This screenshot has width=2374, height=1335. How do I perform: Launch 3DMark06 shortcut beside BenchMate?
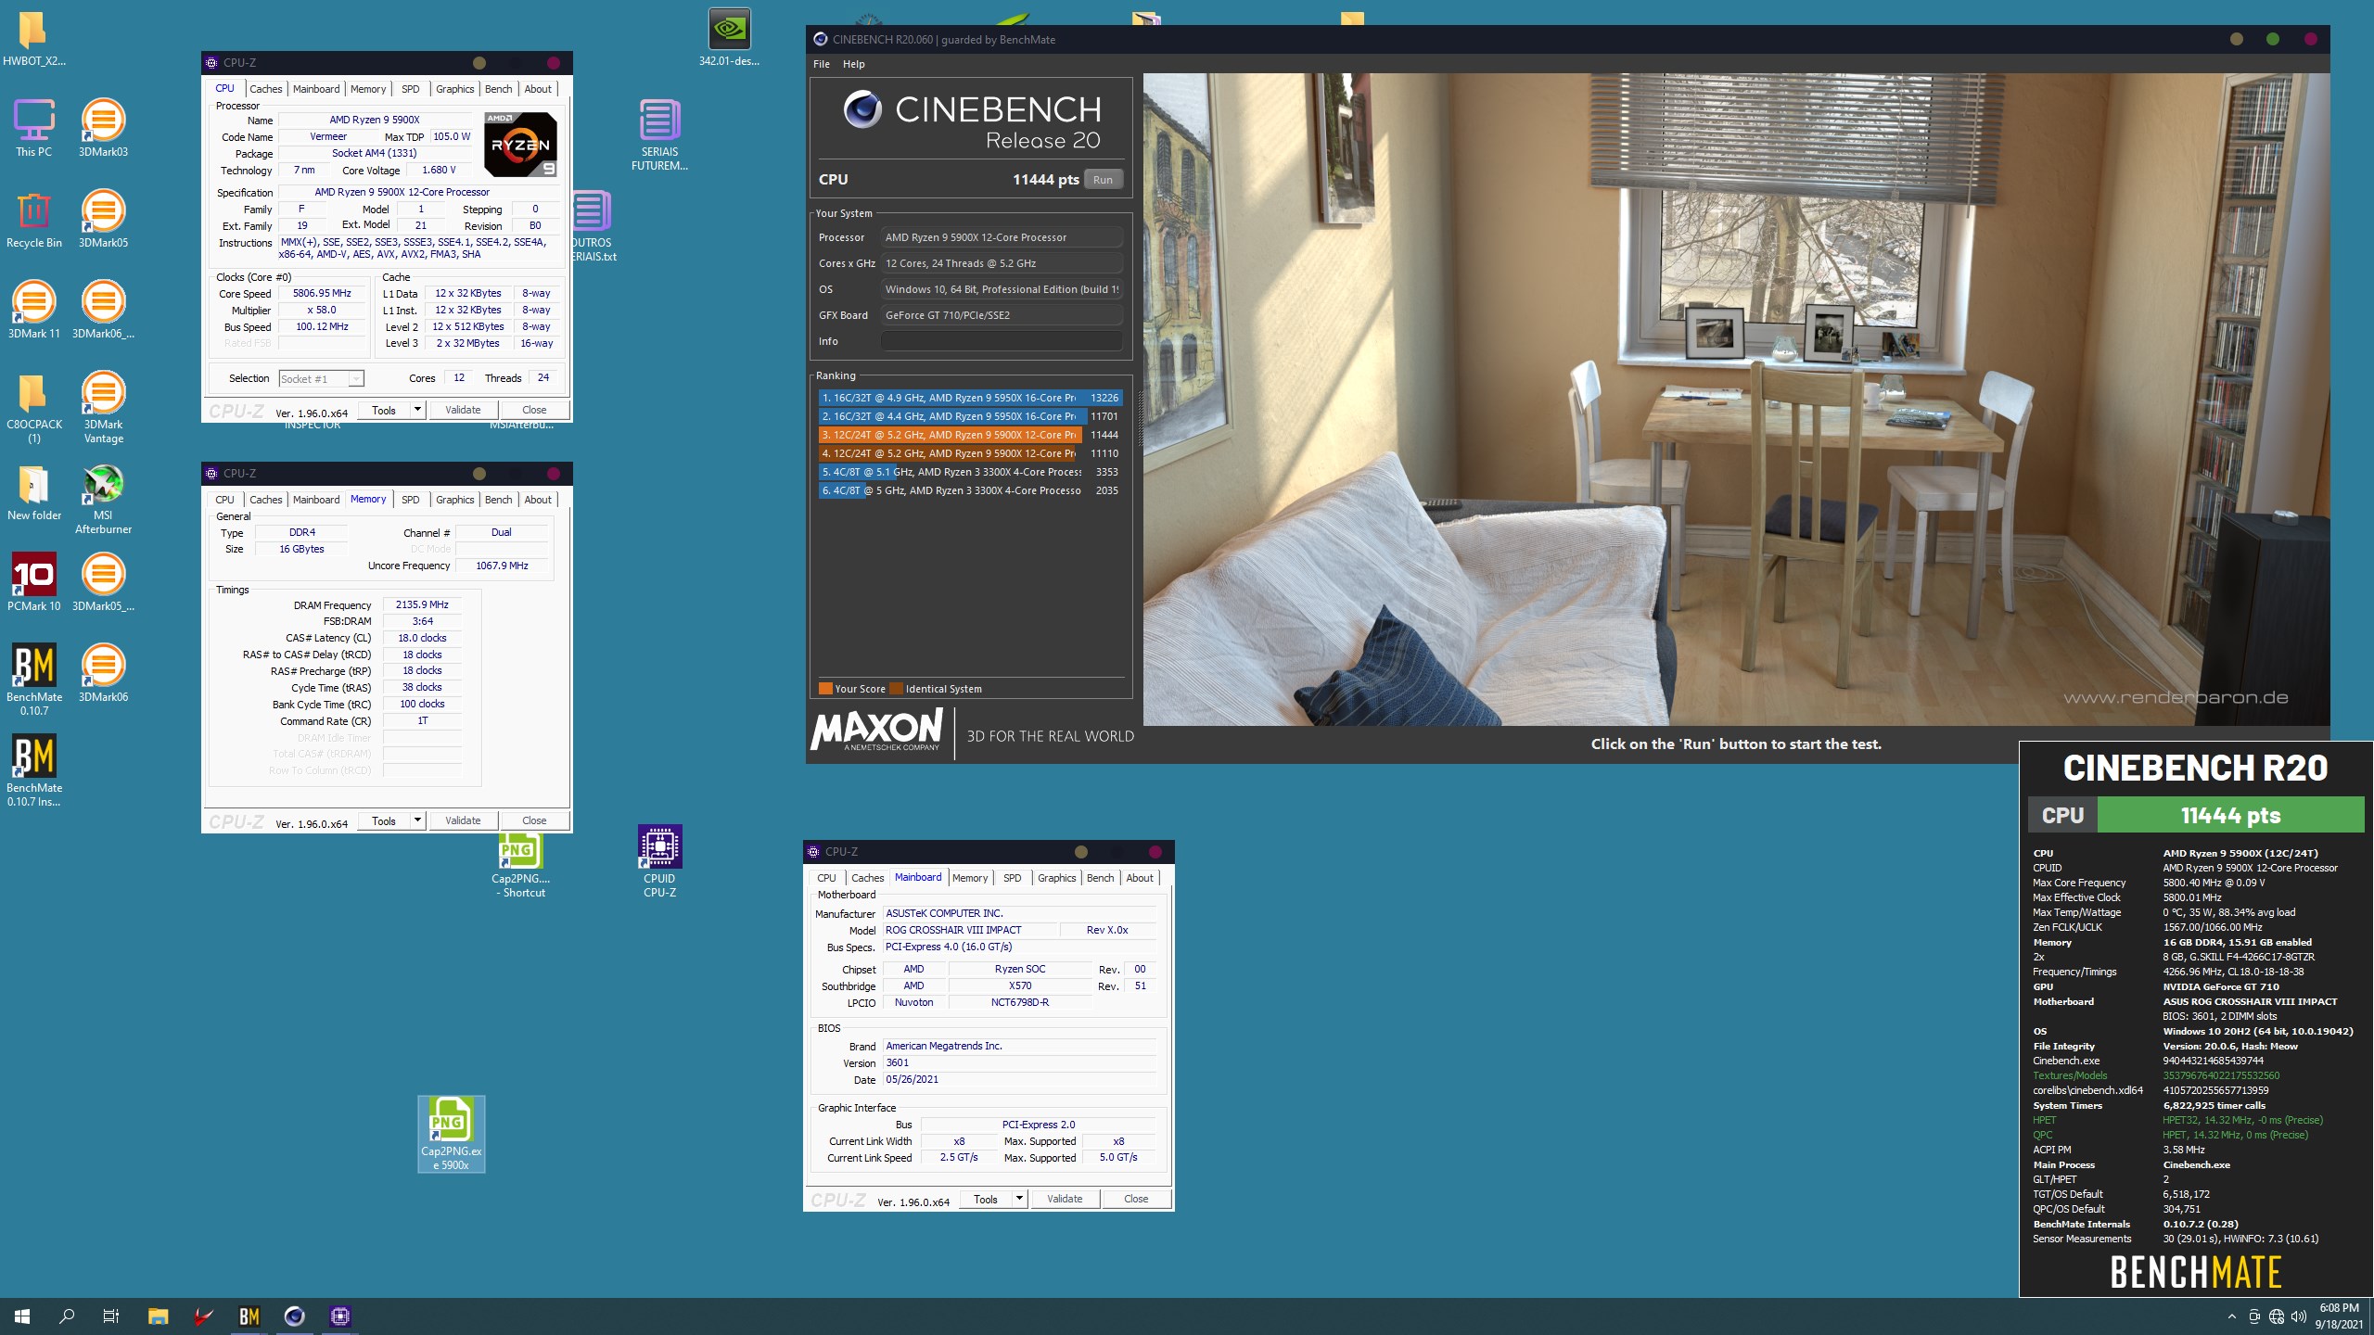click(103, 673)
